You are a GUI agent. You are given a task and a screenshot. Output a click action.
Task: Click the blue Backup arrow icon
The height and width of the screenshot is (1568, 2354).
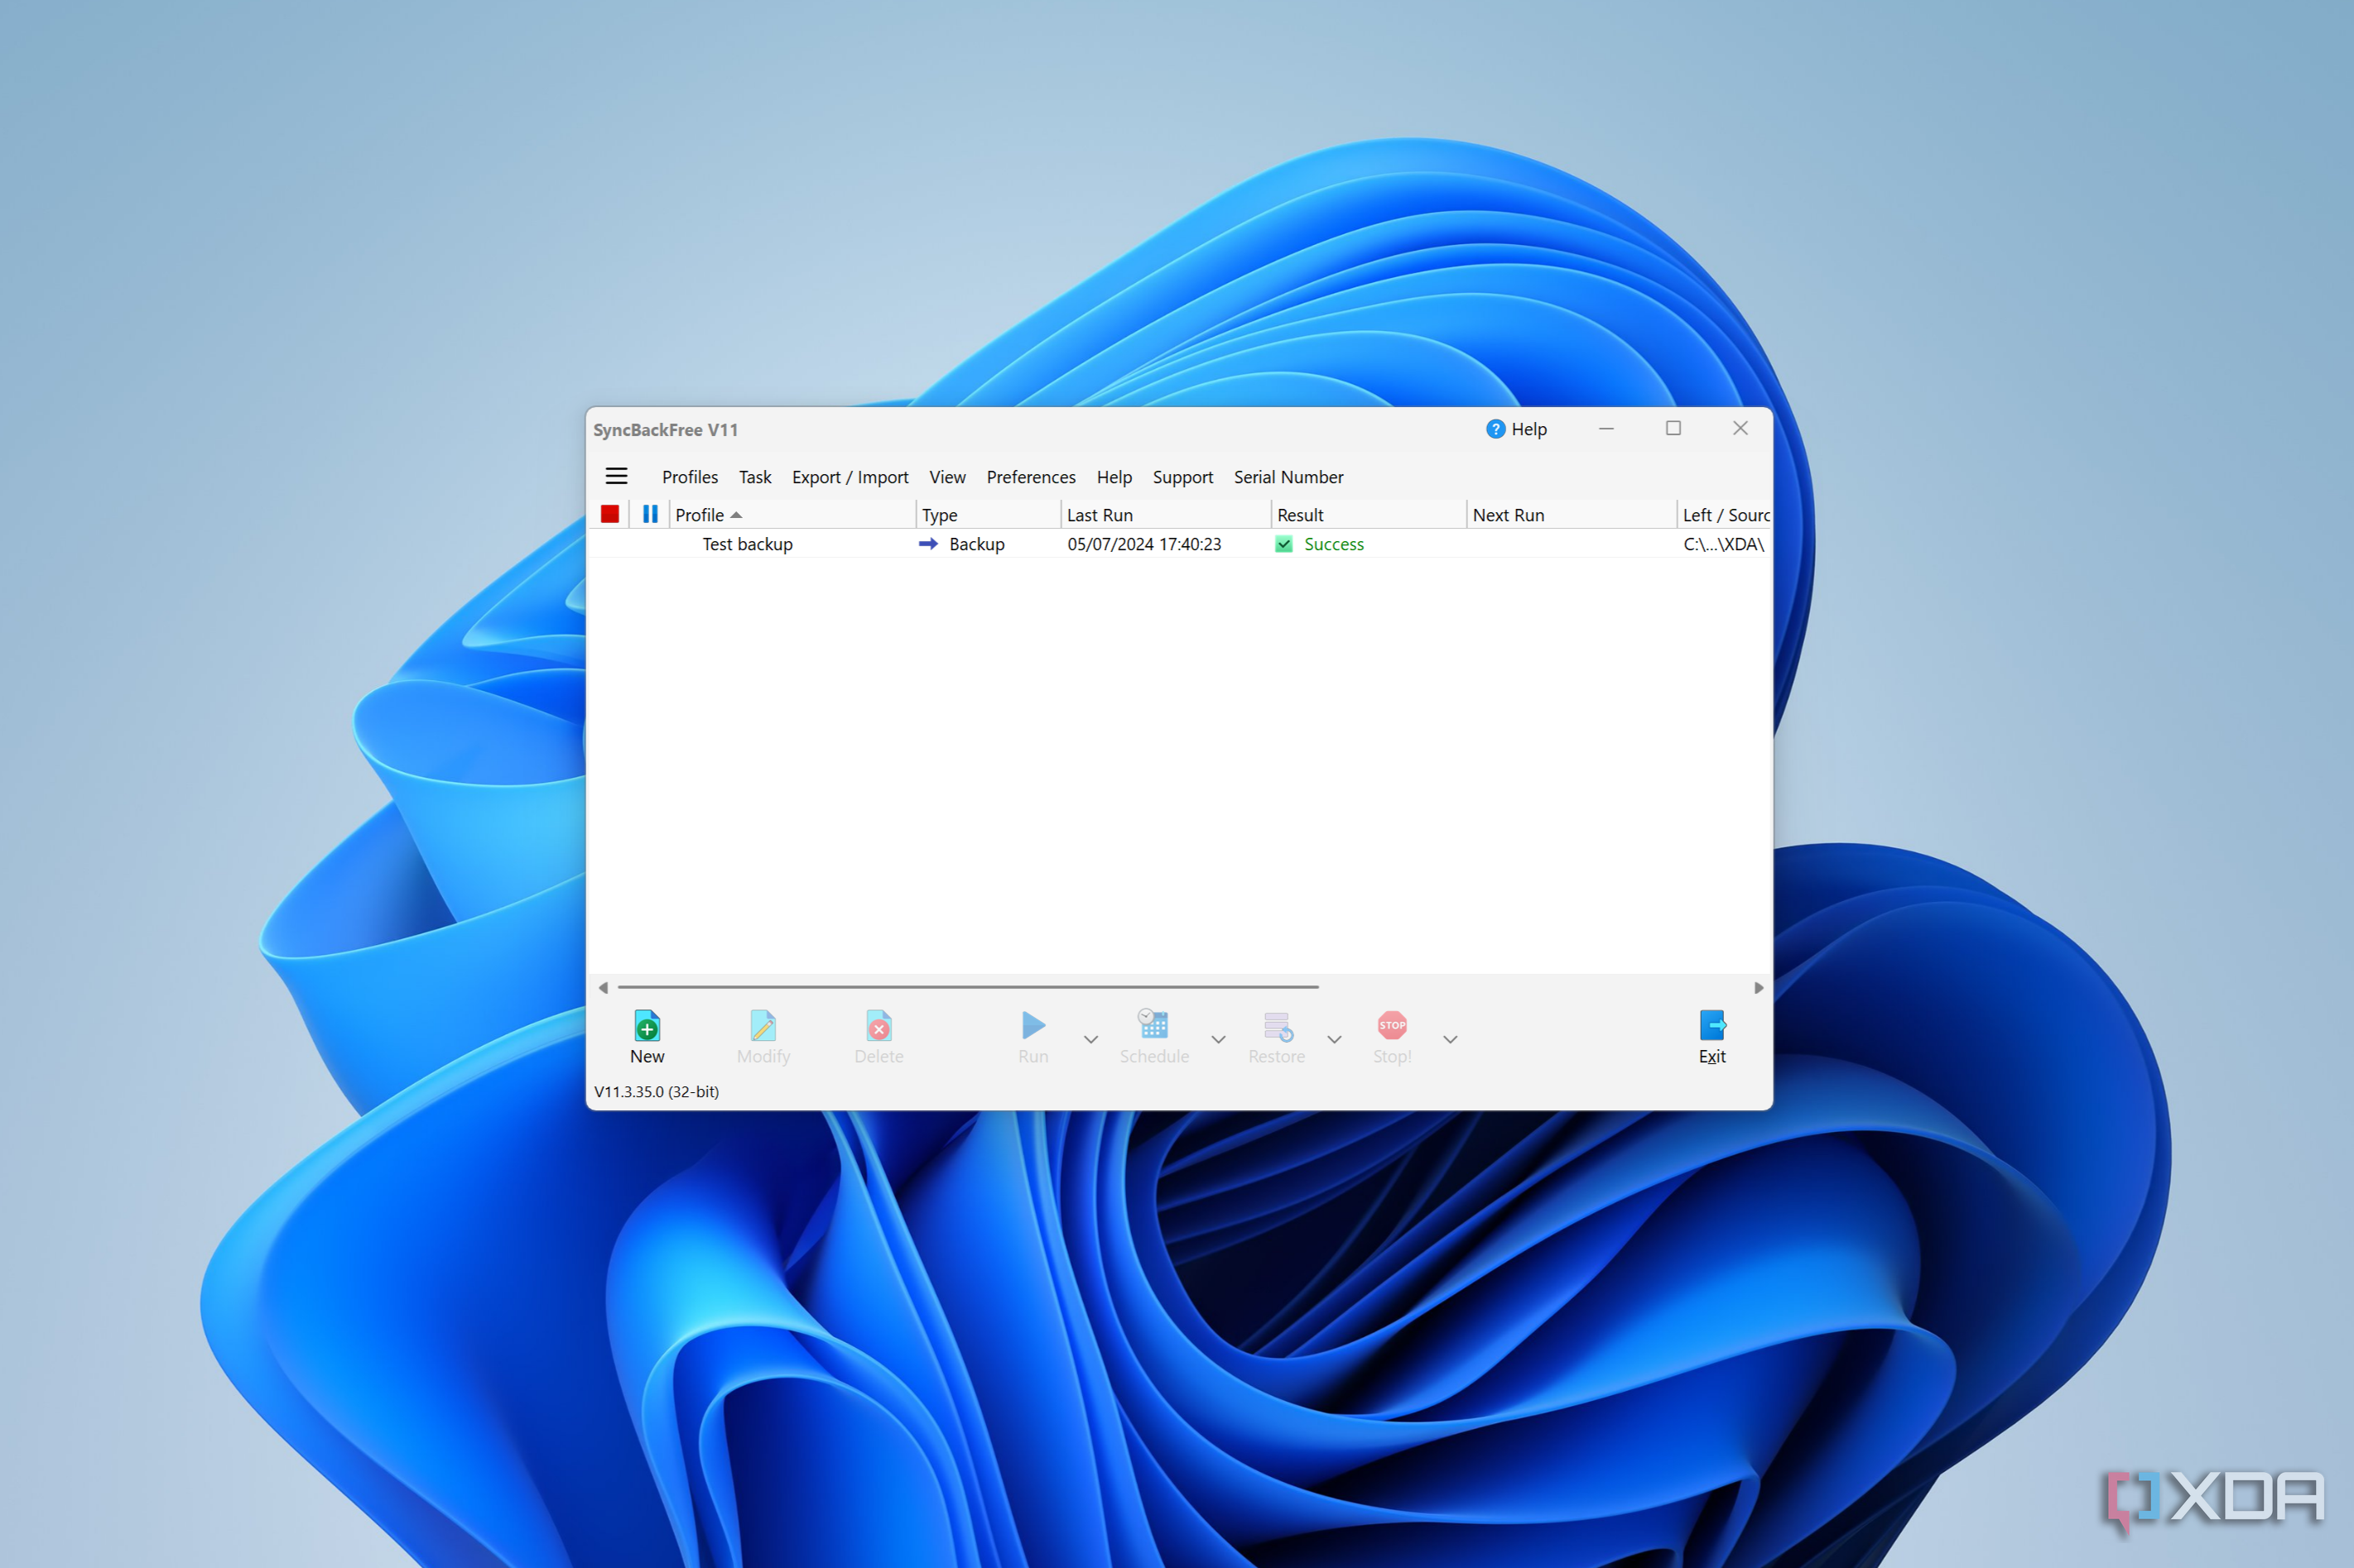pos(927,544)
